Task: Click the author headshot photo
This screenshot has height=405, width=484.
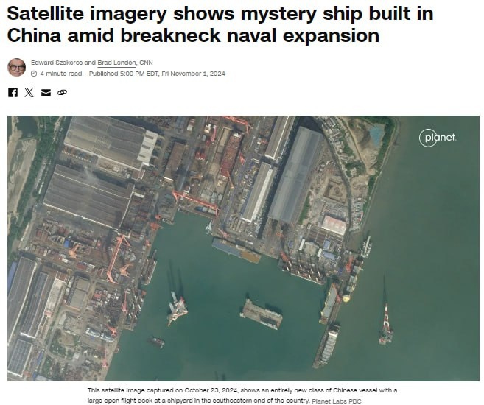Action: (x=17, y=67)
